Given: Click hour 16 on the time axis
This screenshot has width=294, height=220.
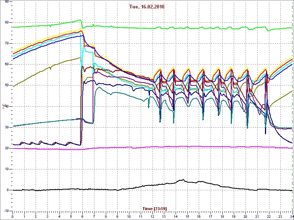Looking at the screenshot, I should point(199,216).
